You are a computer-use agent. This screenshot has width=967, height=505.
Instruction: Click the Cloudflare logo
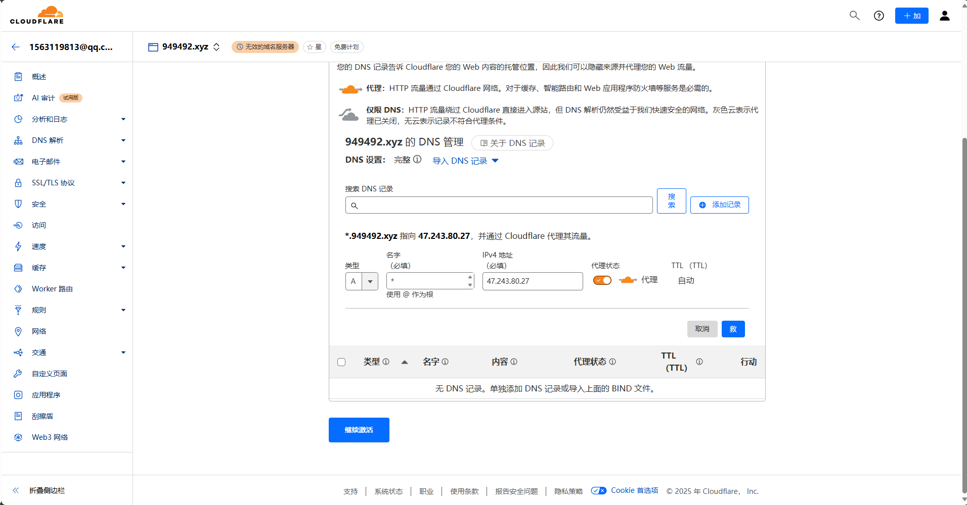click(37, 15)
